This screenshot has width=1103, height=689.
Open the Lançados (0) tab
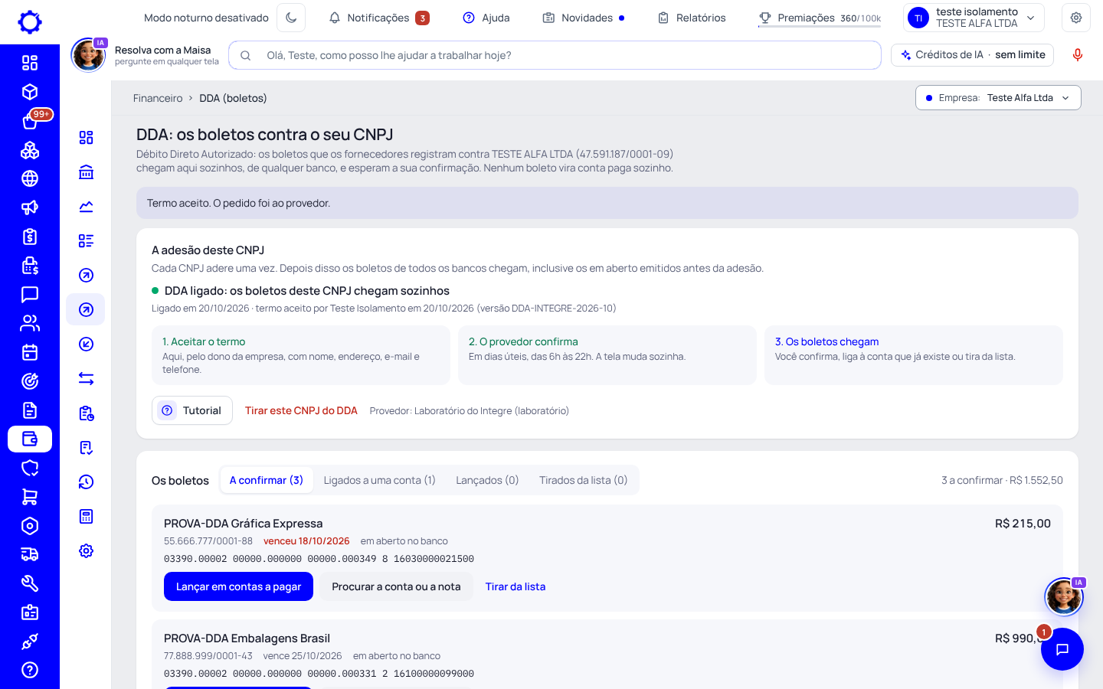click(487, 480)
